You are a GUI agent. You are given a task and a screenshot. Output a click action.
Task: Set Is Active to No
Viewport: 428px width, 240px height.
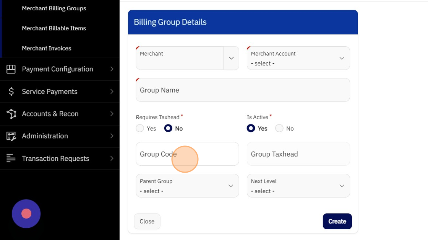pos(279,129)
